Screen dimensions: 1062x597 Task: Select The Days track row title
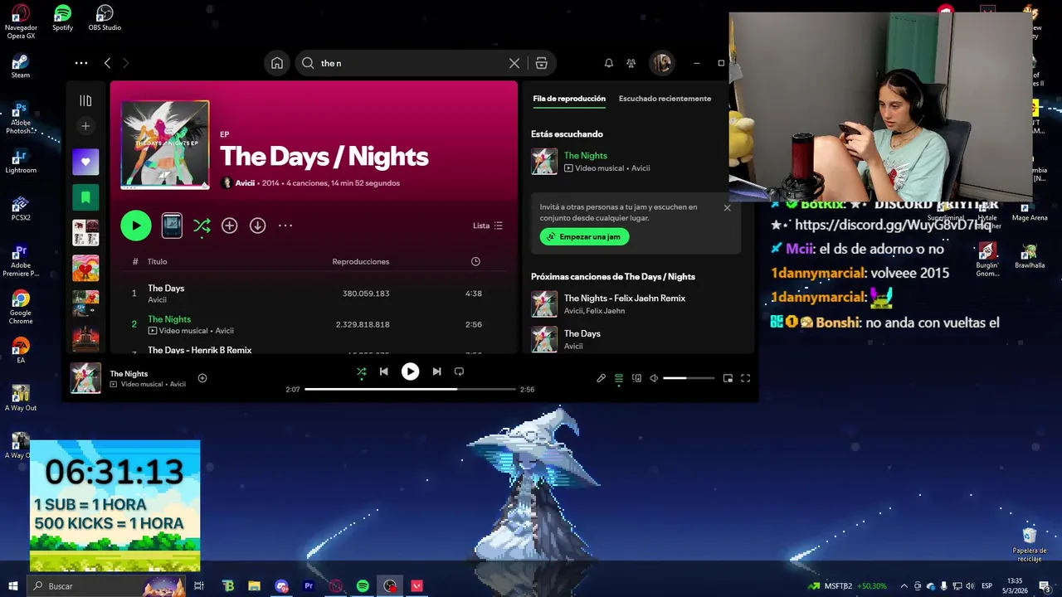tap(166, 289)
